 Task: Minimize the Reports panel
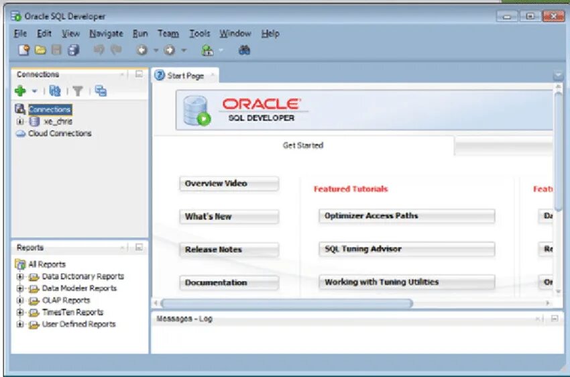tap(139, 248)
